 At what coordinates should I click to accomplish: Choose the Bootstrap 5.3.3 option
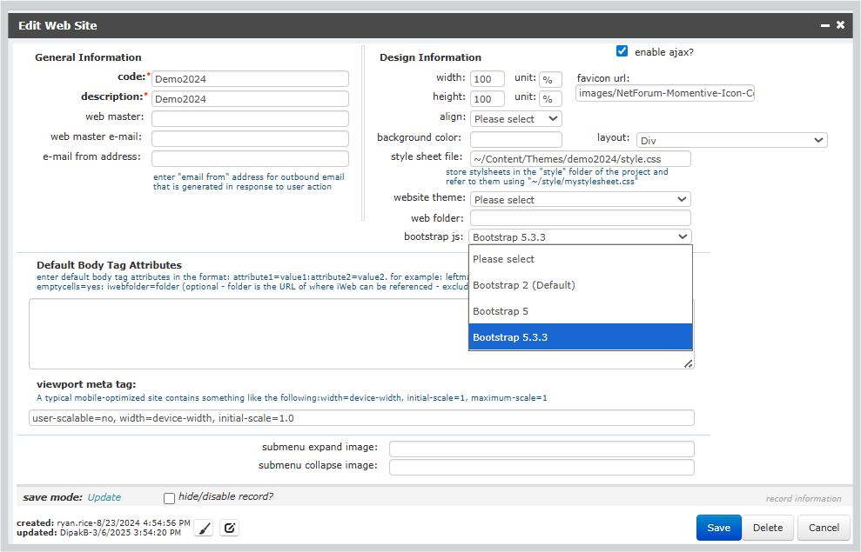[x=581, y=337]
